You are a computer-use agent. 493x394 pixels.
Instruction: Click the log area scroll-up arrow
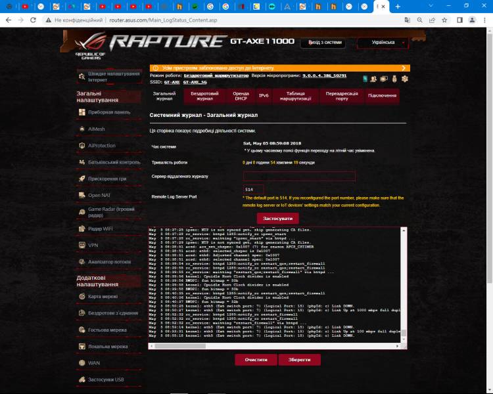tap(404, 230)
